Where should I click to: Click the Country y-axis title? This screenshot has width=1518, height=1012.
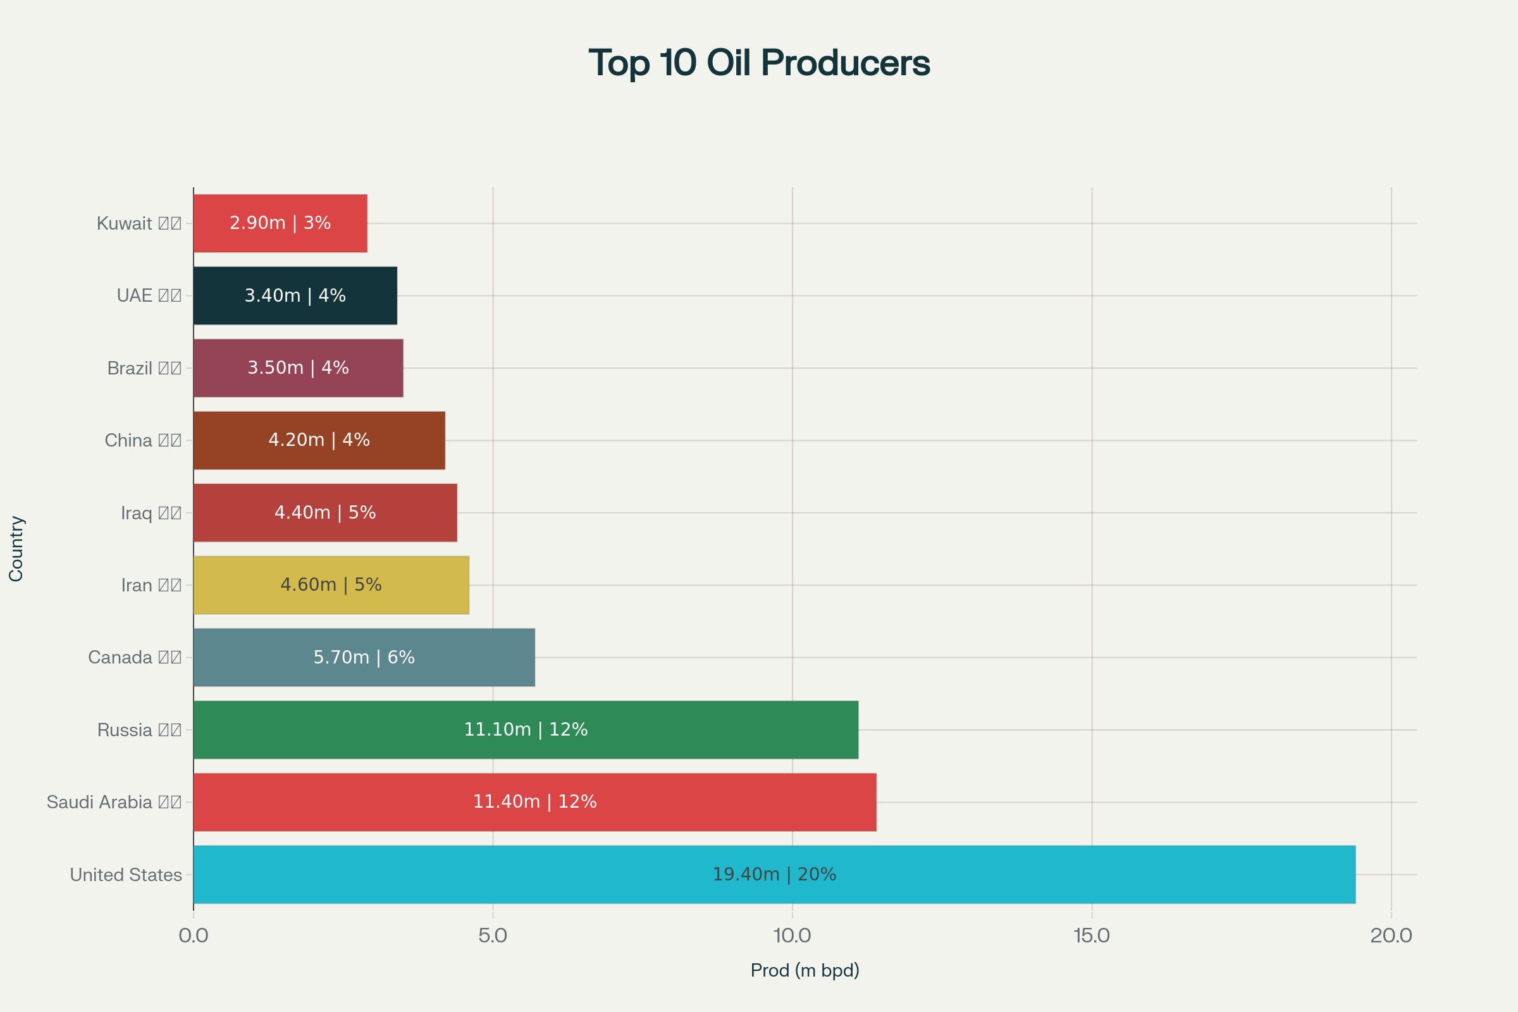pyautogui.click(x=16, y=548)
